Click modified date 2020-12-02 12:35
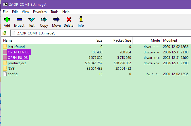This screenshot has height=126, width=191. pos(176,74)
